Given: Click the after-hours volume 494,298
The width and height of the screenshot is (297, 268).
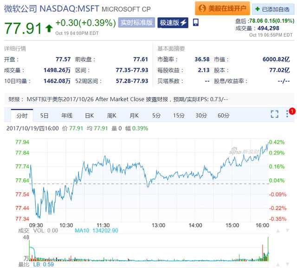Looking at the screenshot, I should pos(268,28).
